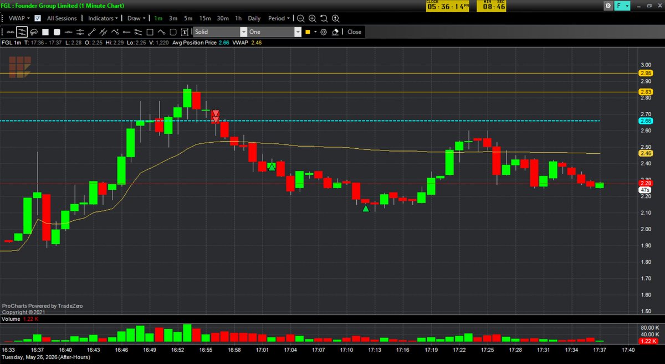The height and width of the screenshot is (364, 665).
Task: Click the 16:52 time axis label
Action: [x=178, y=350]
